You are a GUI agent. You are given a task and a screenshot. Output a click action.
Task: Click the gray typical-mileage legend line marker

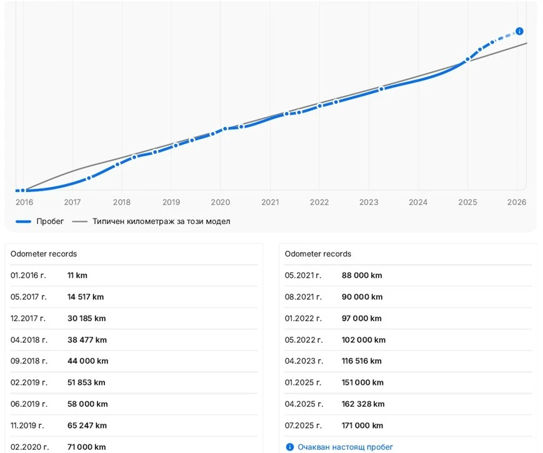tap(79, 221)
